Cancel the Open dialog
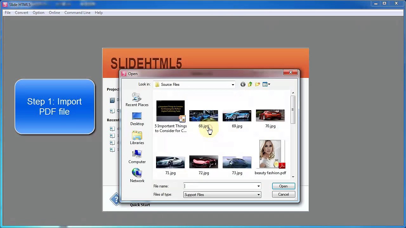The width and height of the screenshot is (406, 228). point(283,194)
